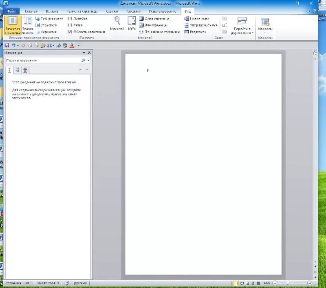Go to the next search result arrow
The image size is (326, 288).
(87, 70)
